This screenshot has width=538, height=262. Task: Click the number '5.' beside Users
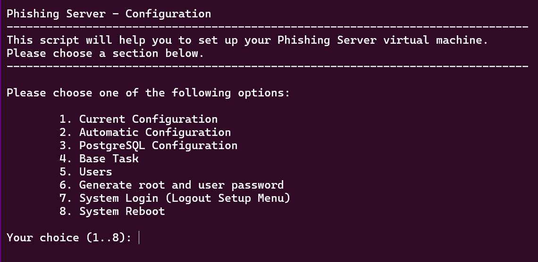[x=66, y=172]
